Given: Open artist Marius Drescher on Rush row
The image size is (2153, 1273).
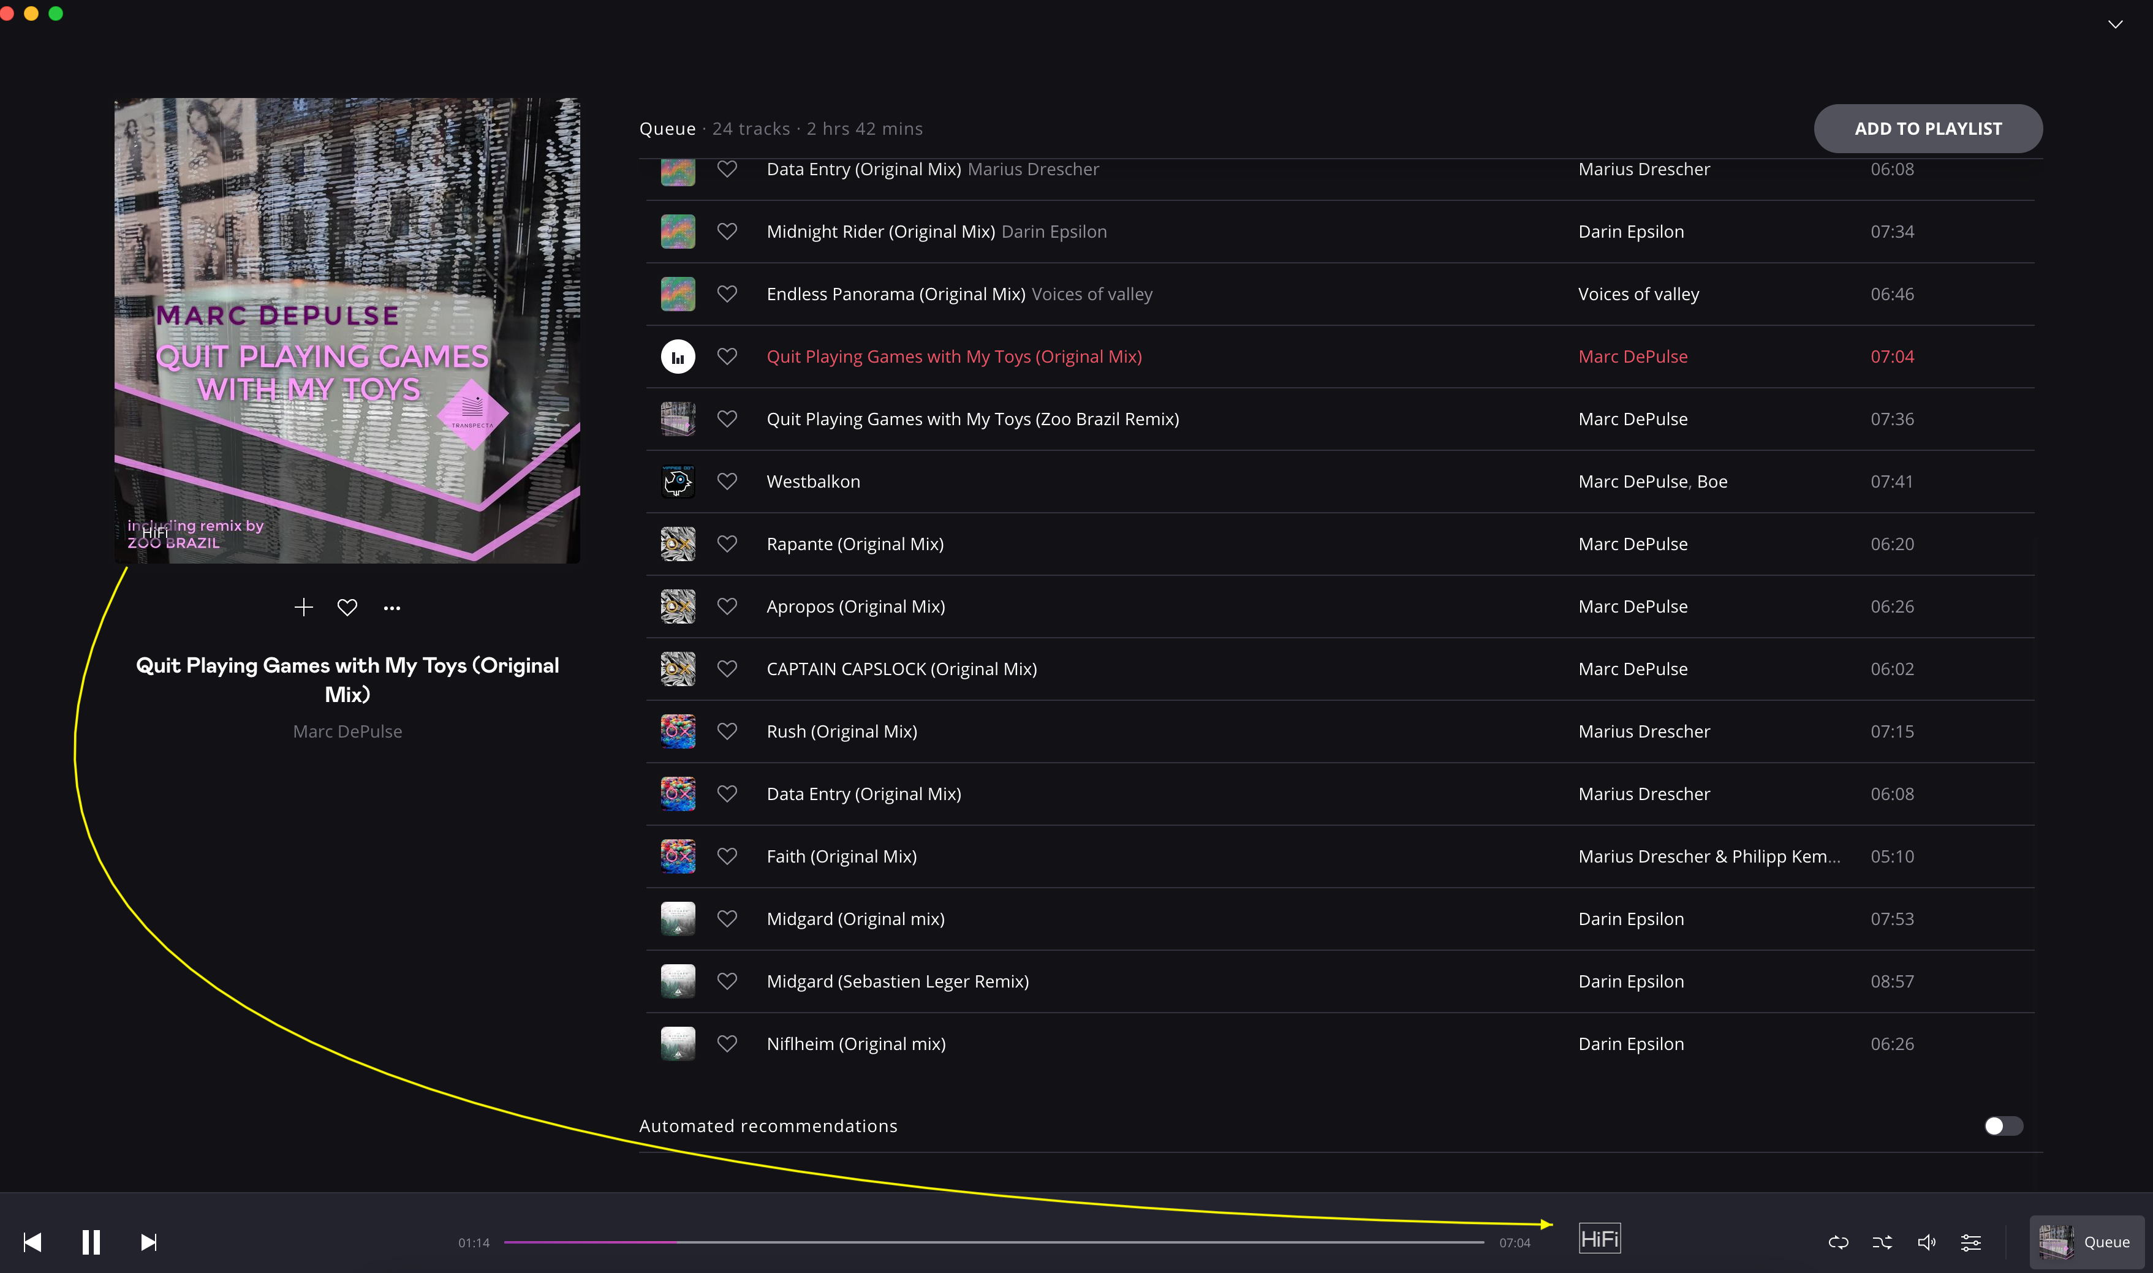Looking at the screenshot, I should (x=1644, y=731).
